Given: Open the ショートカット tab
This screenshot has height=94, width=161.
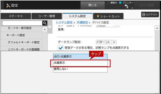Looking at the screenshot, I should tap(108, 16).
